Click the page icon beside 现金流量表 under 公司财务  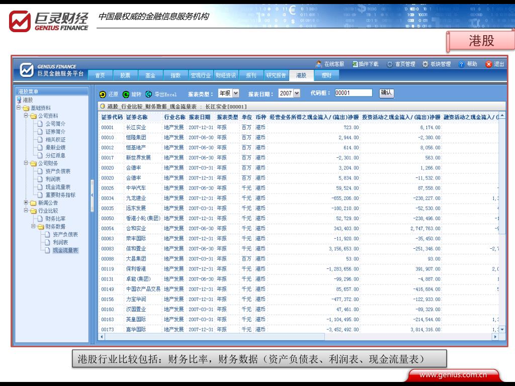click(x=40, y=187)
